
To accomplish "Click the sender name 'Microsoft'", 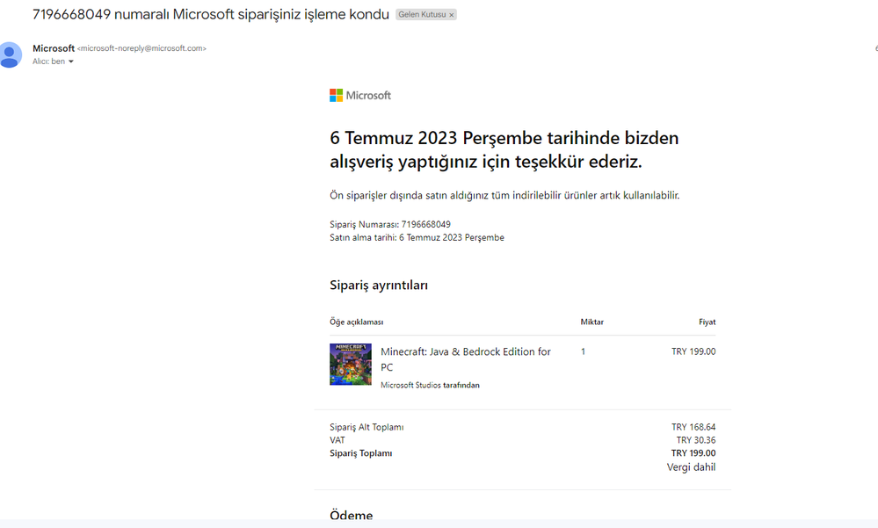I will pos(54,48).
